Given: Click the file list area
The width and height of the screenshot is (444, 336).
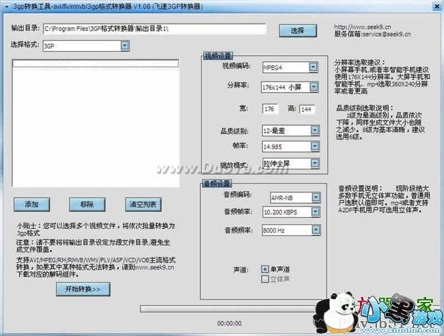Looking at the screenshot, I should tap(96, 123).
